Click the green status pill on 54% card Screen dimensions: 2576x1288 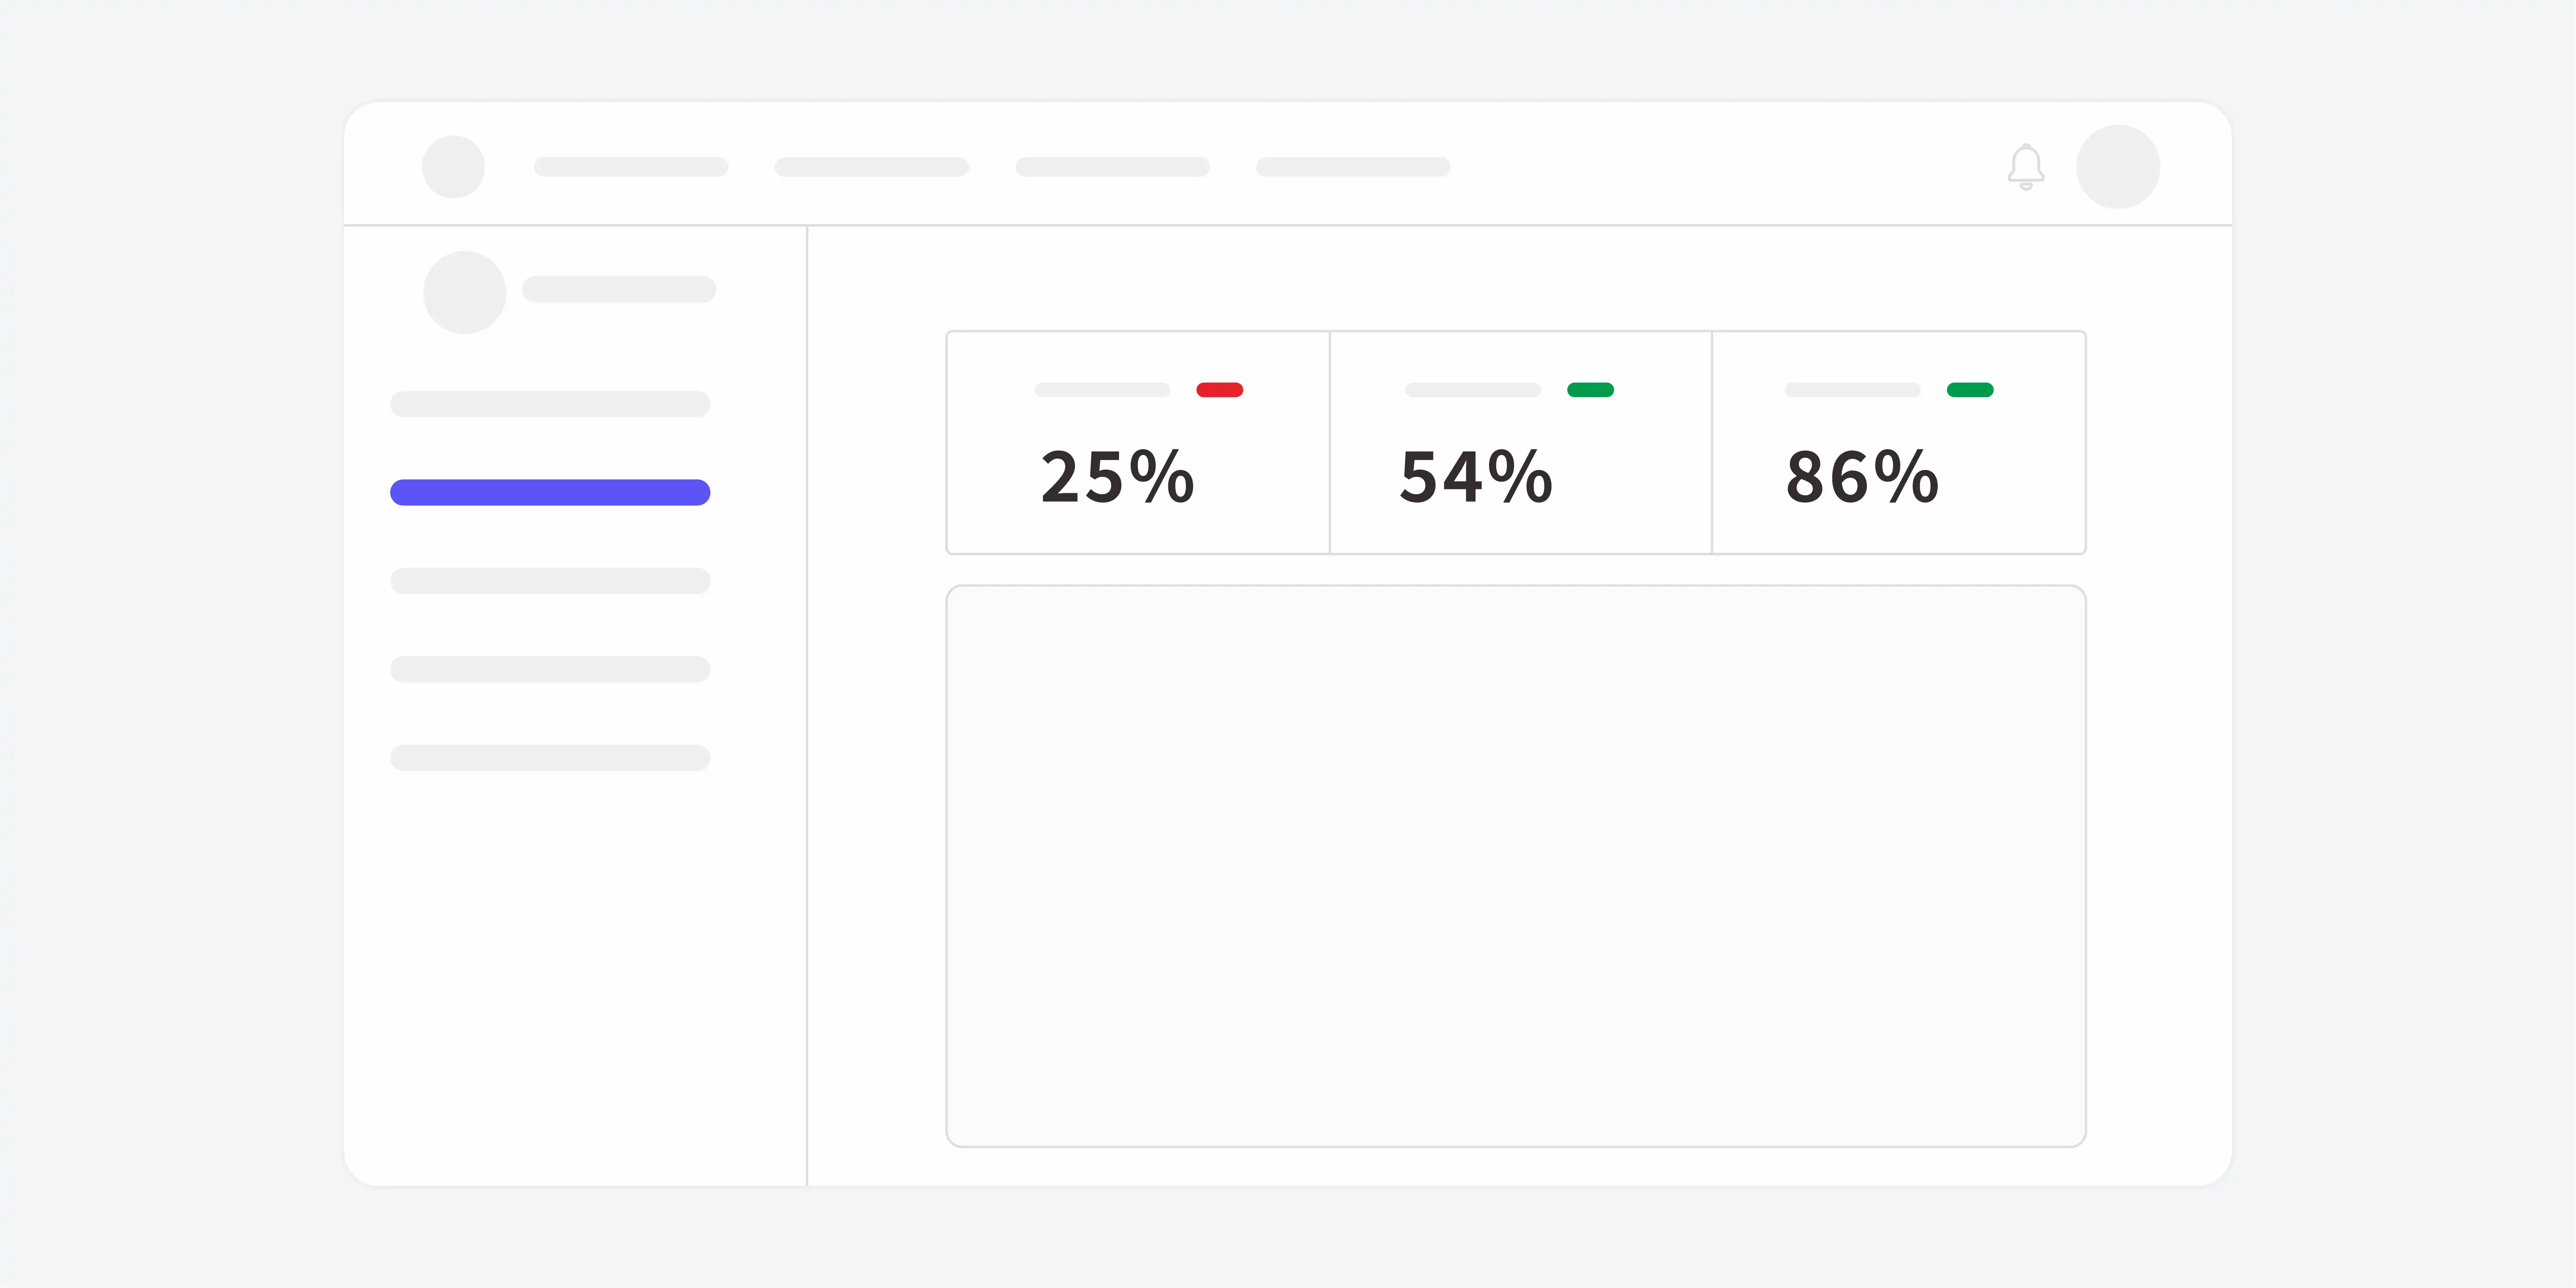tap(1590, 390)
